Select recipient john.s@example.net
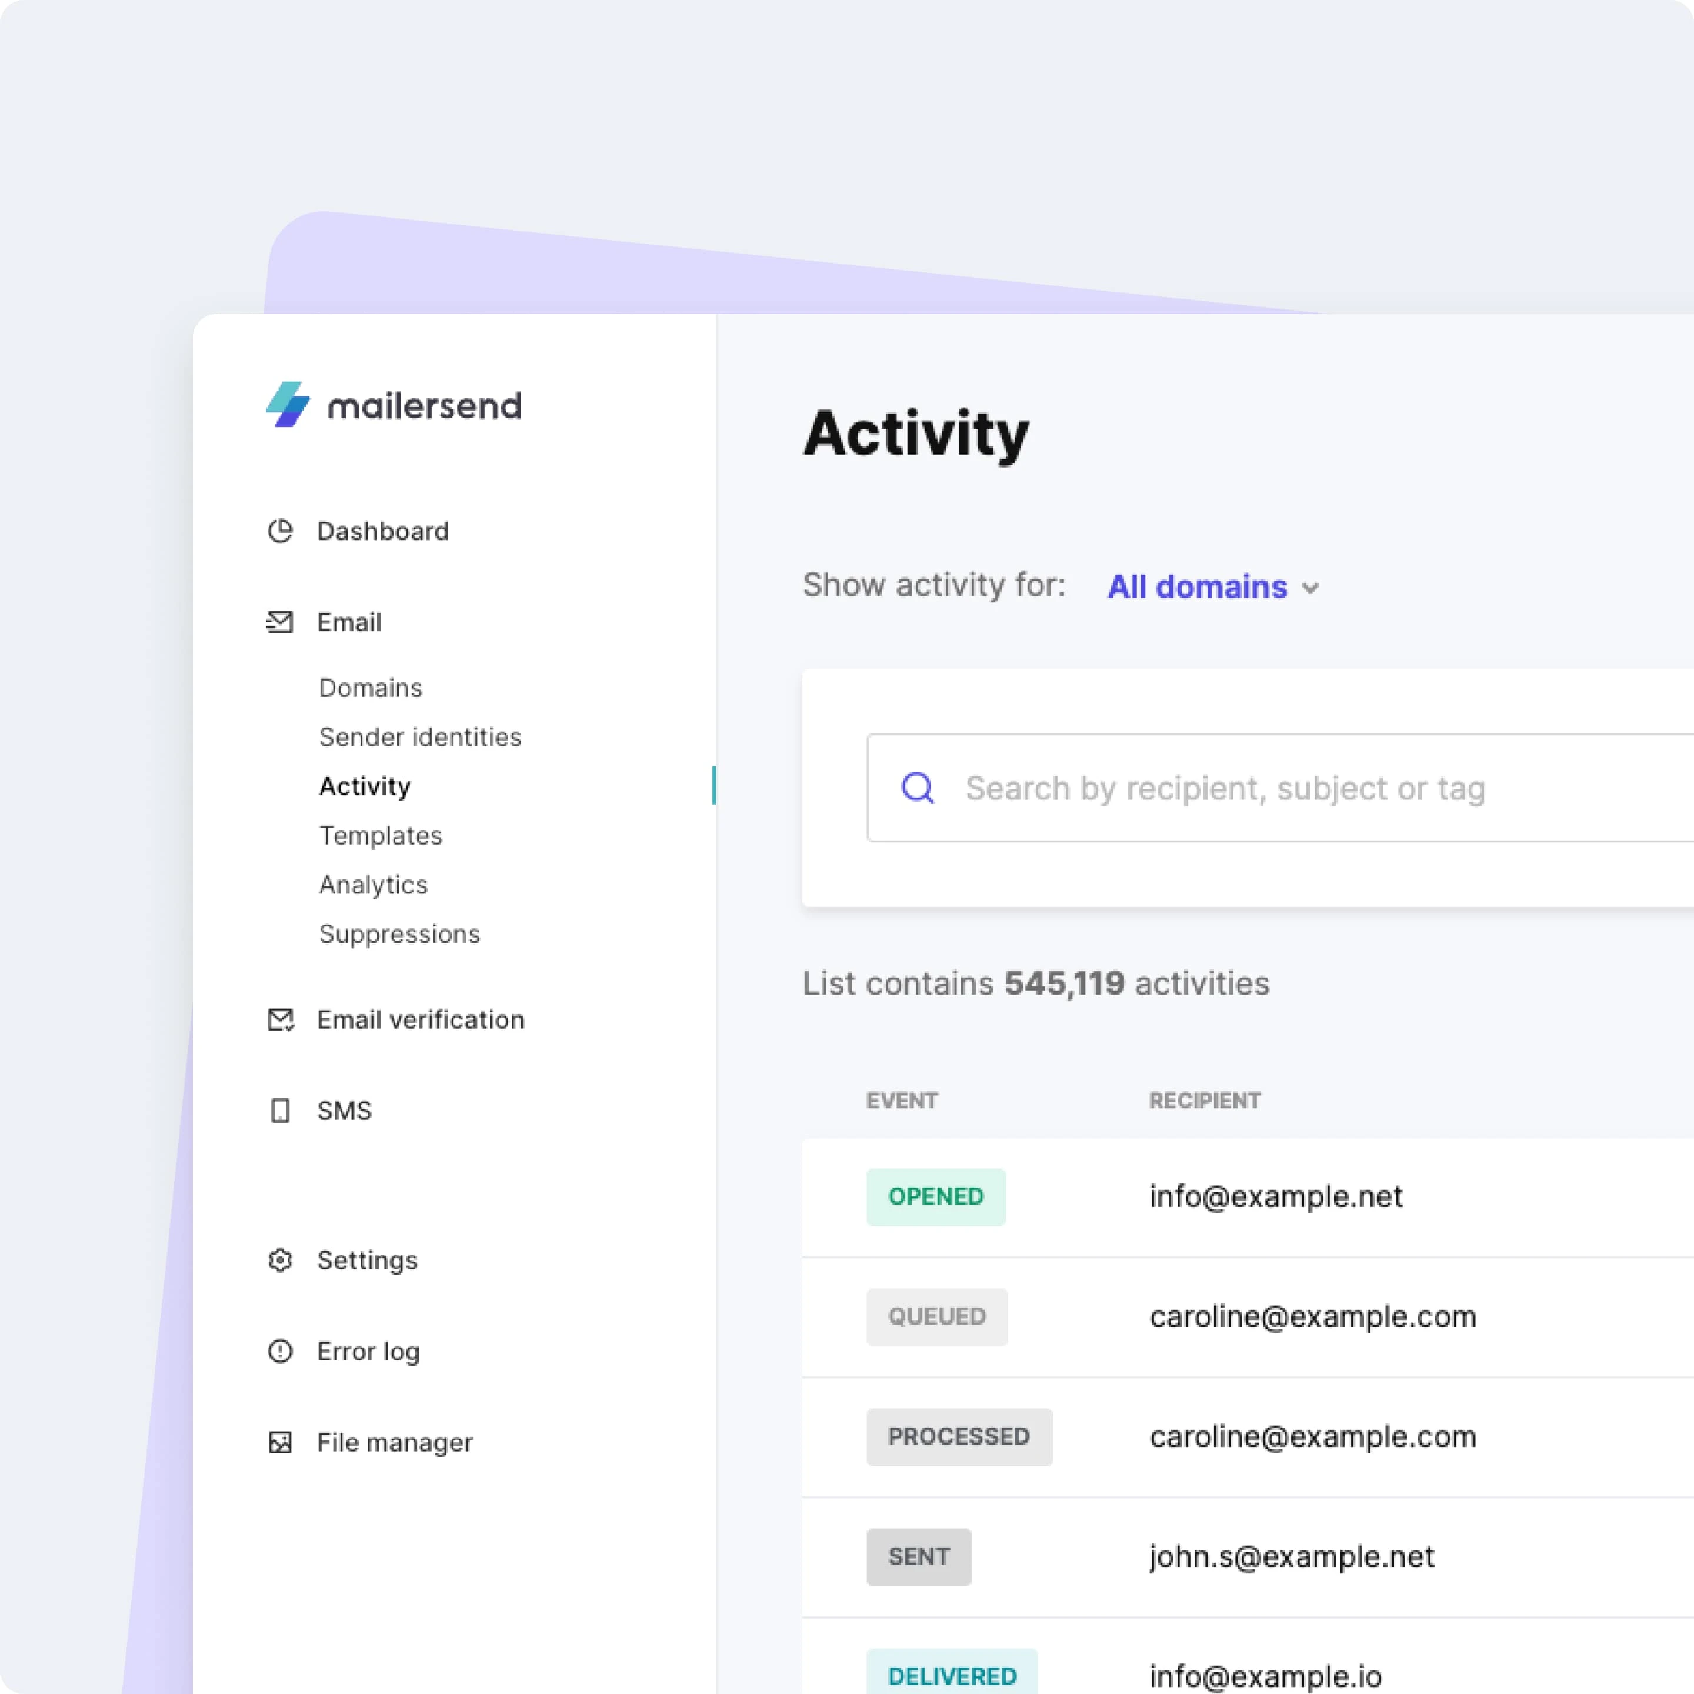1694x1694 pixels. point(1292,1557)
